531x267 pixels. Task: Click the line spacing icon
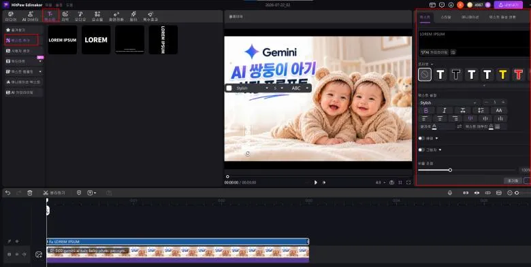tap(481, 111)
